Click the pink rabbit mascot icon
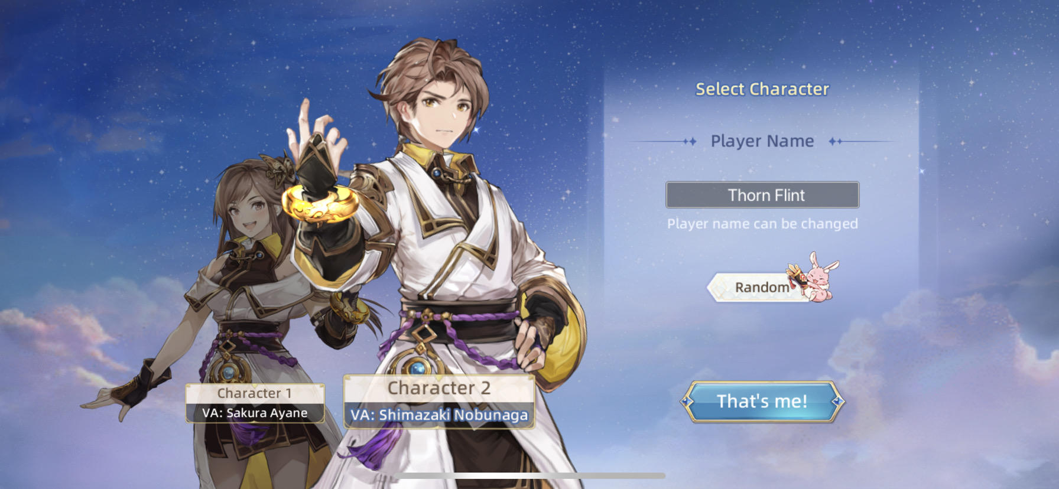The width and height of the screenshot is (1059, 489). coord(813,276)
